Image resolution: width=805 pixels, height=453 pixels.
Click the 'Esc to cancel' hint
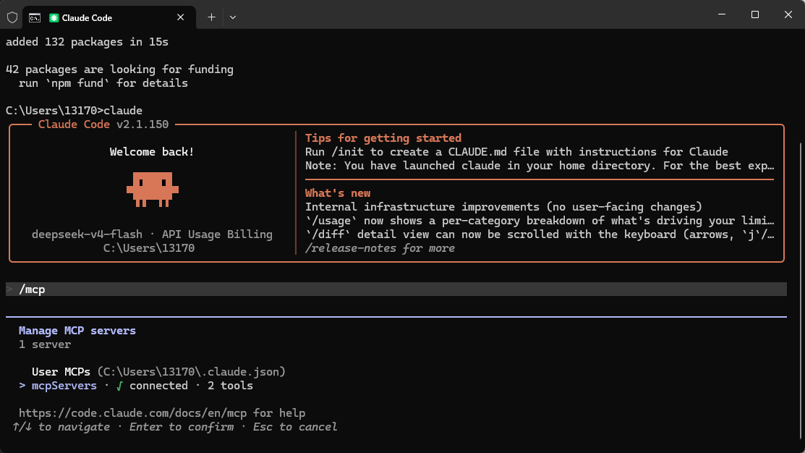pyautogui.click(x=294, y=427)
